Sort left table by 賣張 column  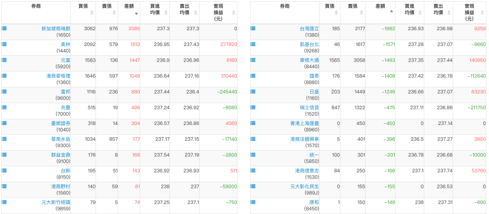click(x=107, y=12)
